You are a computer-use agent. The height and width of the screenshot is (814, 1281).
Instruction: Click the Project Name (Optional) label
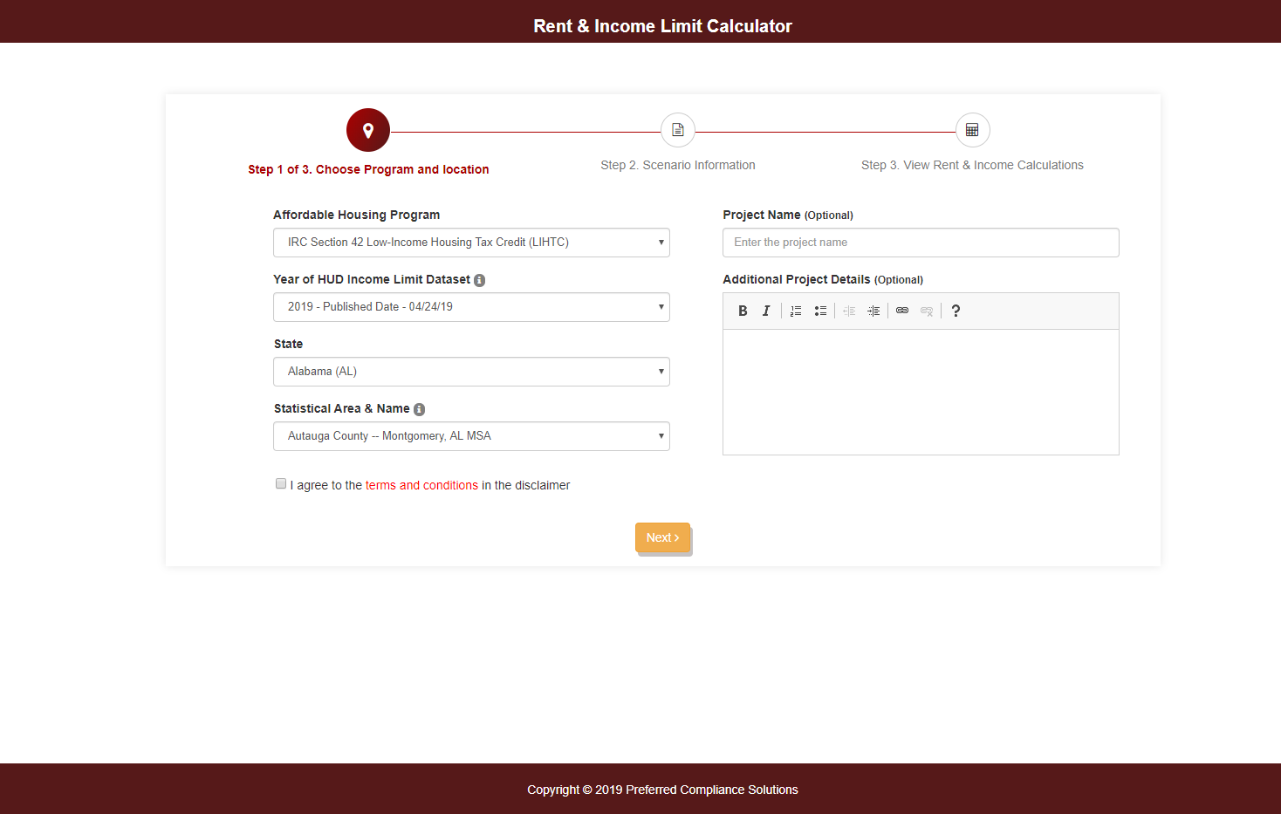pyautogui.click(x=788, y=215)
